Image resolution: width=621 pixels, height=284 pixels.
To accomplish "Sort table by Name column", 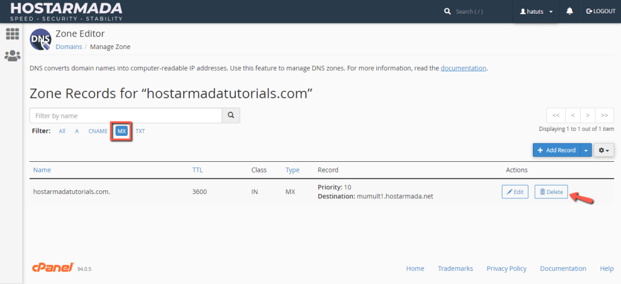I will pyautogui.click(x=42, y=170).
